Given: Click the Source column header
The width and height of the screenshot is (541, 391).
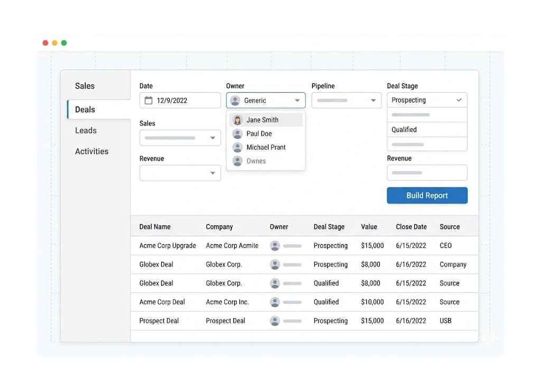Looking at the screenshot, I should coord(450,227).
